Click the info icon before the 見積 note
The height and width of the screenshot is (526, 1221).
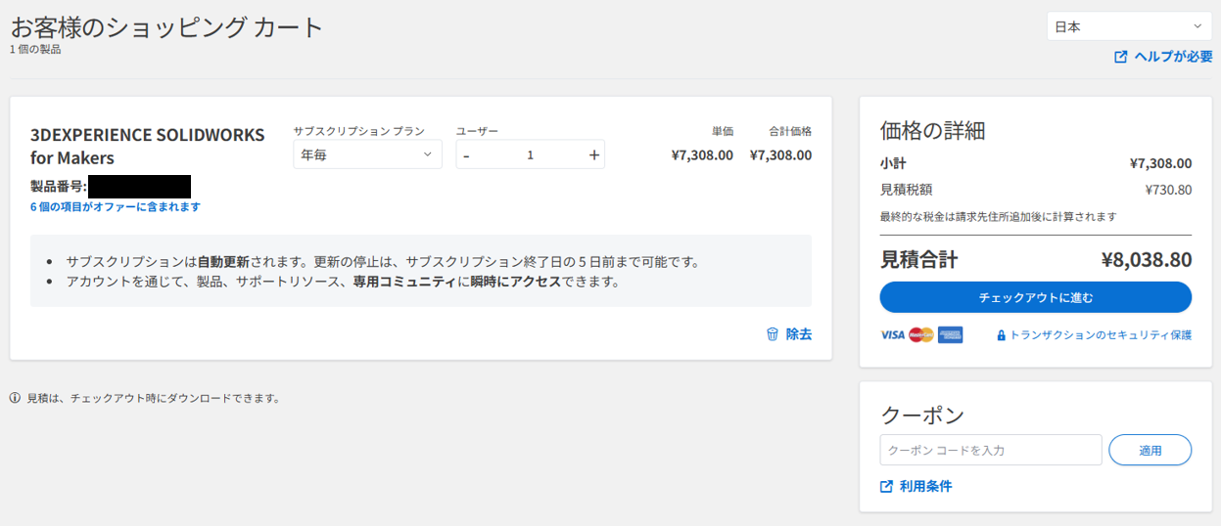pyautogui.click(x=15, y=398)
